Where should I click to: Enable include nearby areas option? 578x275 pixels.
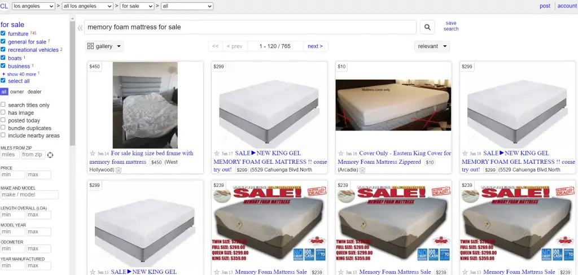3,136
